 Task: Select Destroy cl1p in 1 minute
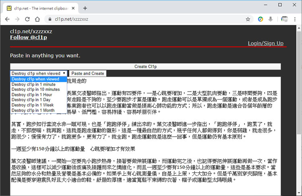[x=39, y=84]
